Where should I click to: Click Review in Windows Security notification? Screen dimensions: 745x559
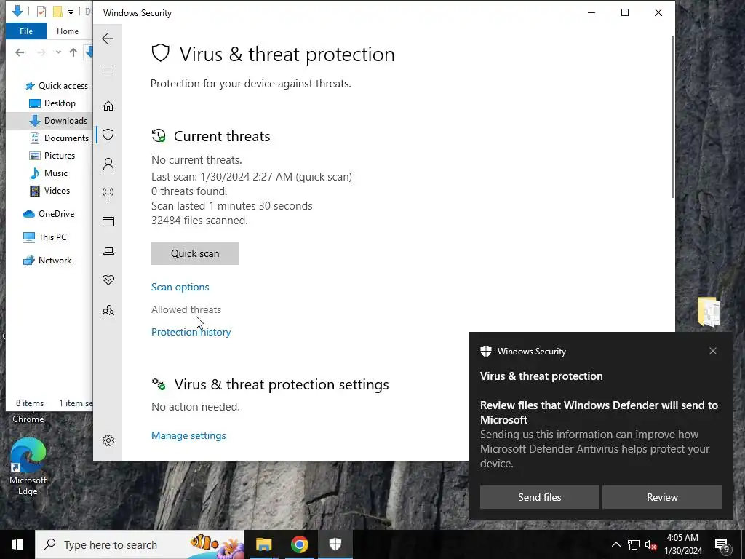click(662, 497)
